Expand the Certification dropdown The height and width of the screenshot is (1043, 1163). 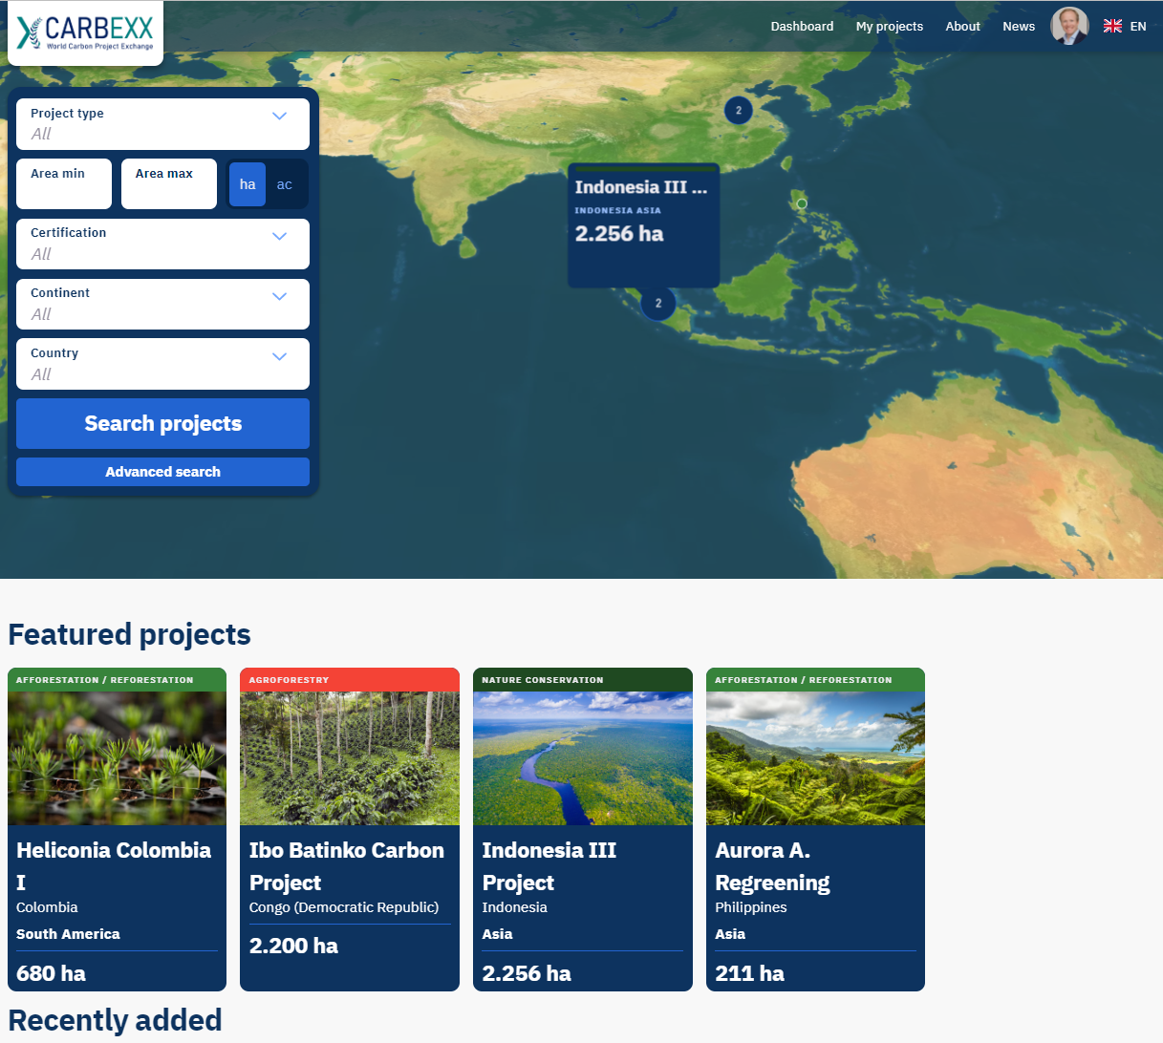(162, 245)
